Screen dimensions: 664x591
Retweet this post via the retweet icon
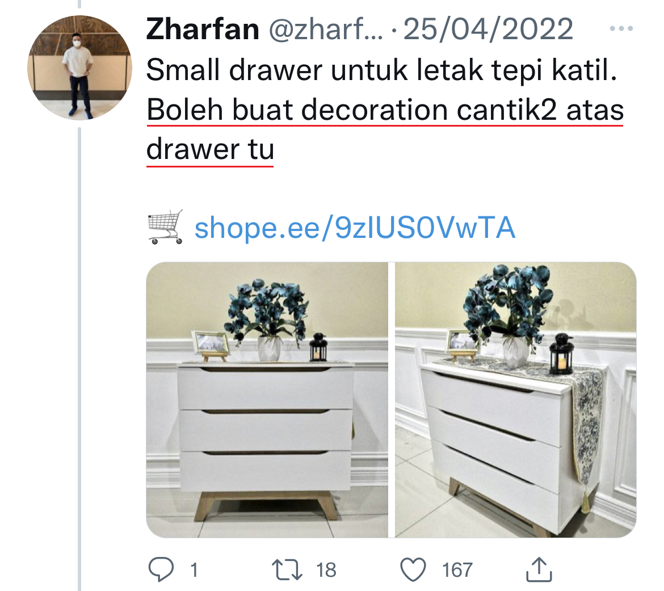pyautogui.click(x=287, y=569)
